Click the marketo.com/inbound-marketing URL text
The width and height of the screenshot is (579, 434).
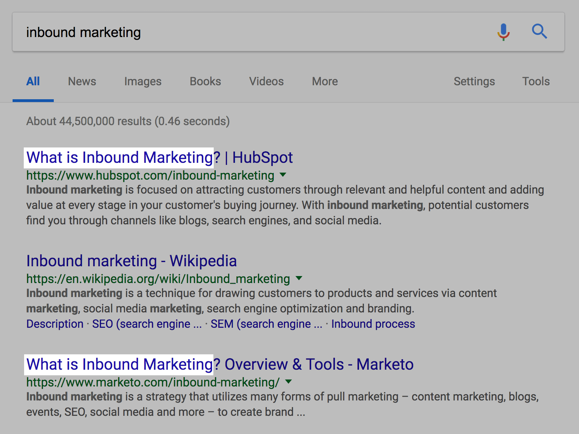153,382
